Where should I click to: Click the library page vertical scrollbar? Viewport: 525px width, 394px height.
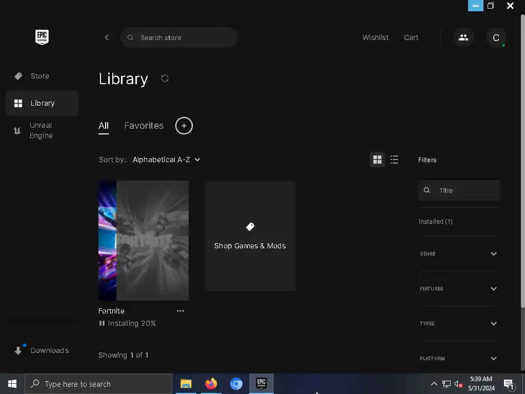[x=522, y=161]
